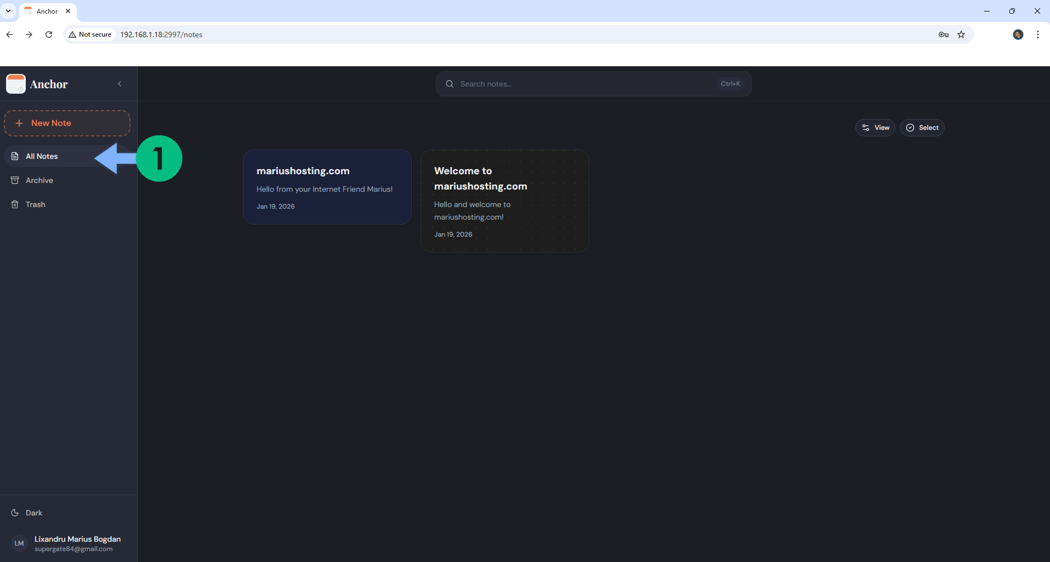Click the Anchor app logo
1050x562 pixels.
pos(15,83)
